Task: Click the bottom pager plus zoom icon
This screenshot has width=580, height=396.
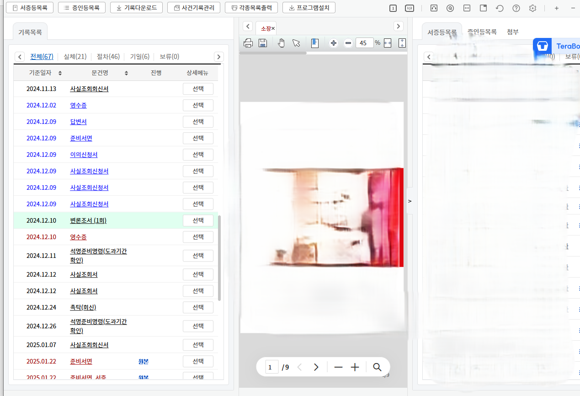Action: coord(355,367)
